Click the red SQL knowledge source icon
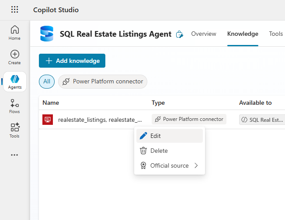Viewport: 285px width, 220px height. tap(48, 119)
